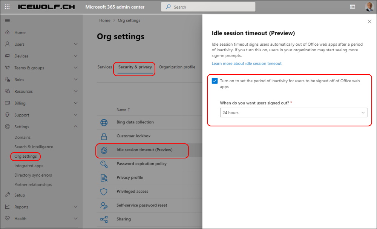Open Password expiration policy setting
The width and height of the screenshot is (377, 229).
[x=141, y=164]
